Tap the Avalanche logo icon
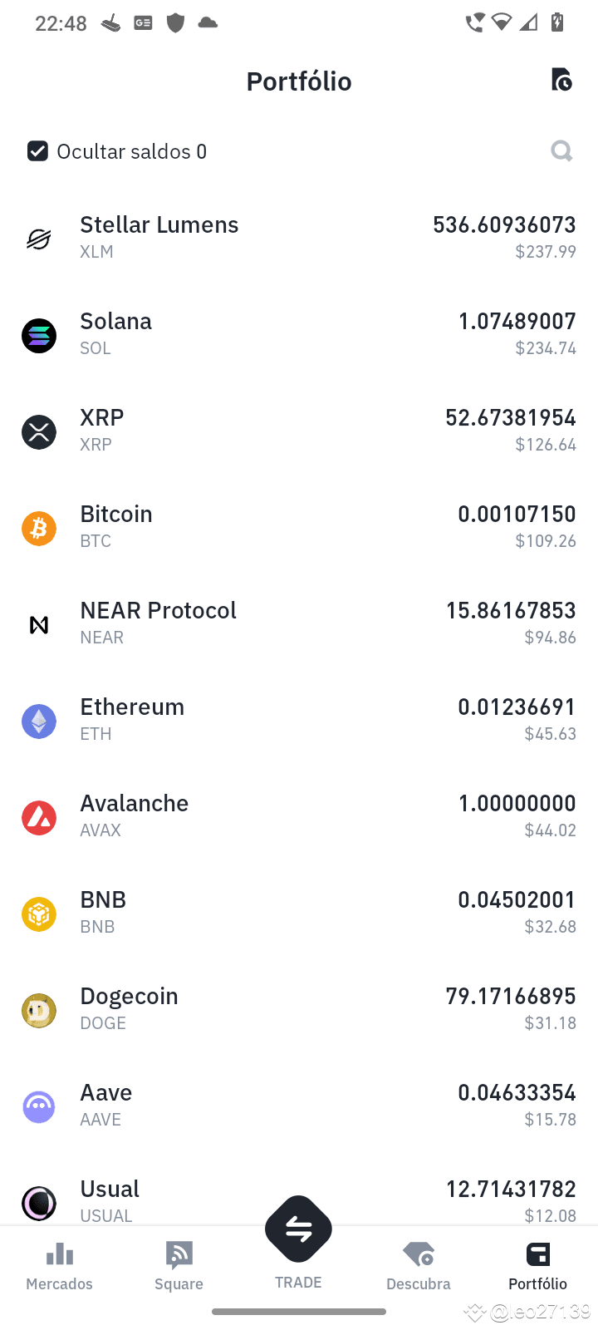This screenshot has height=1330, width=598. 39,818
